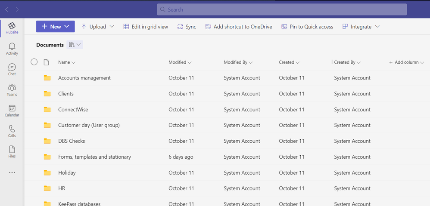Click Edit in grid view

pos(146,27)
